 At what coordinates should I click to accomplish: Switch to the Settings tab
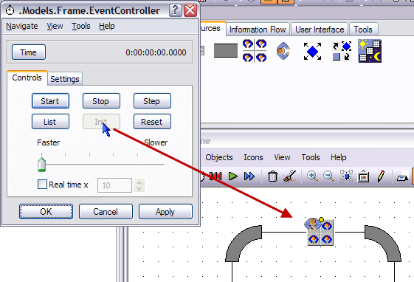[65, 79]
